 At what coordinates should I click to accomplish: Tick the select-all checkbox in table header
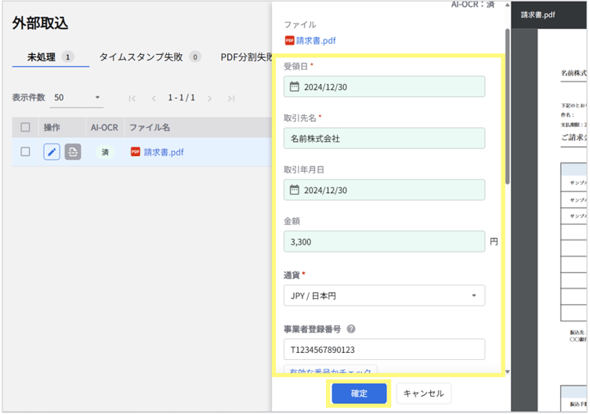[26, 127]
